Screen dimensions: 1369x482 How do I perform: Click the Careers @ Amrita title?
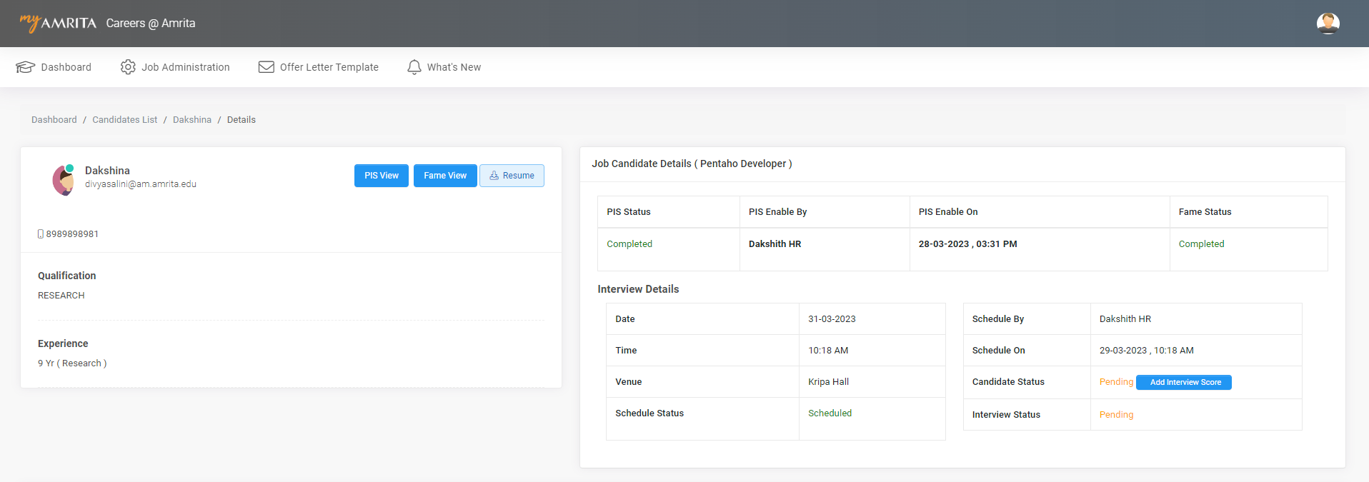pos(151,24)
